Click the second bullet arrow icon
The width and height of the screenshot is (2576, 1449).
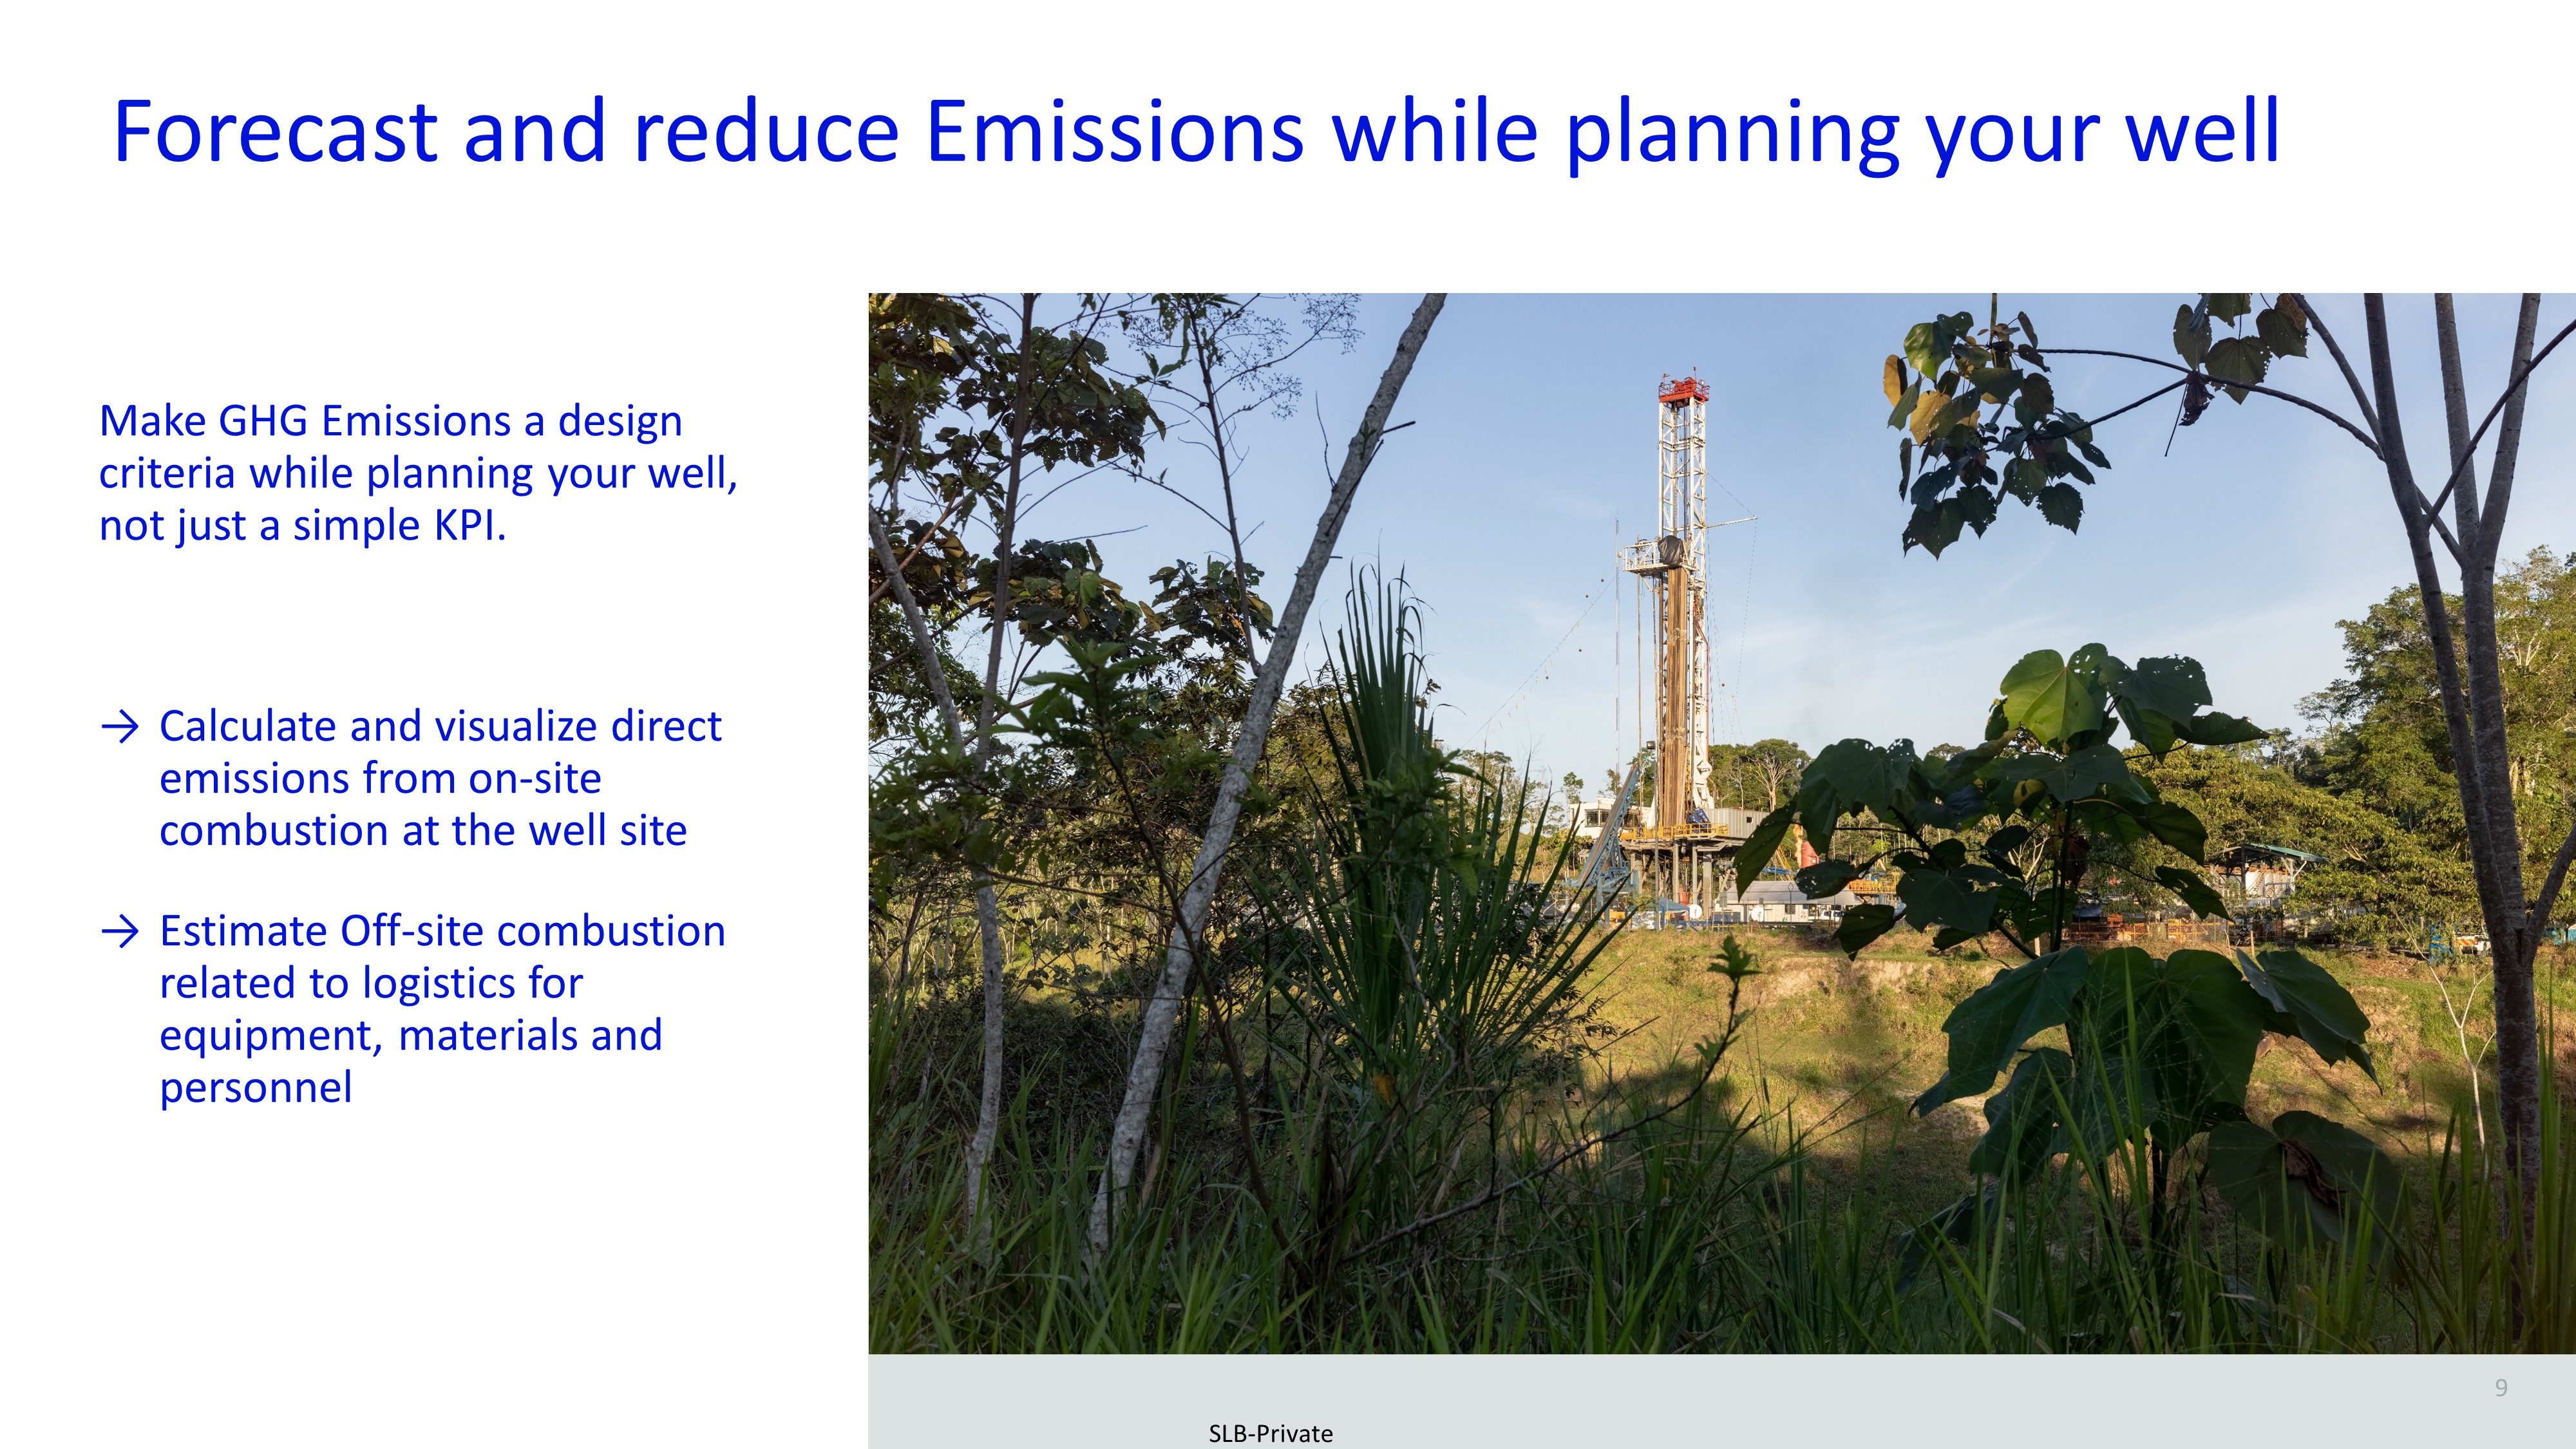tap(119, 932)
